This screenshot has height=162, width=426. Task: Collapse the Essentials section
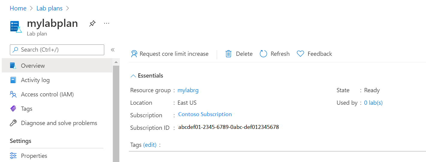click(x=134, y=76)
